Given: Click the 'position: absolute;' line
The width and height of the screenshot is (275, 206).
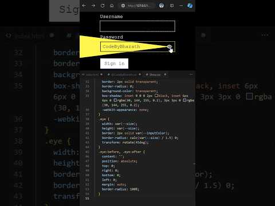Looking at the screenshot, I should 120,161.
